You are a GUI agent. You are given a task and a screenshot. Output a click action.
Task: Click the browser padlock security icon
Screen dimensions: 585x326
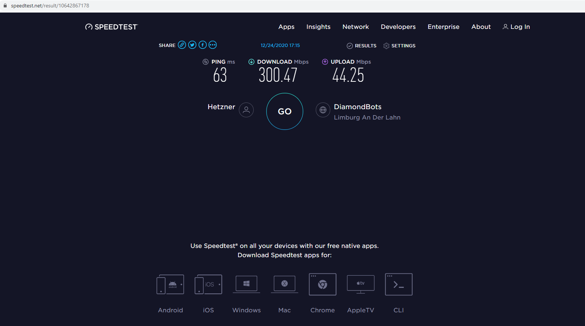click(x=5, y=6)
